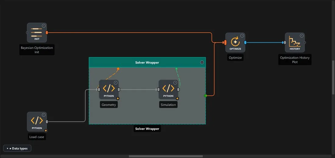Click the Solver Wrapper label below the group
The image size is (335, 158).
click(147, 129)
